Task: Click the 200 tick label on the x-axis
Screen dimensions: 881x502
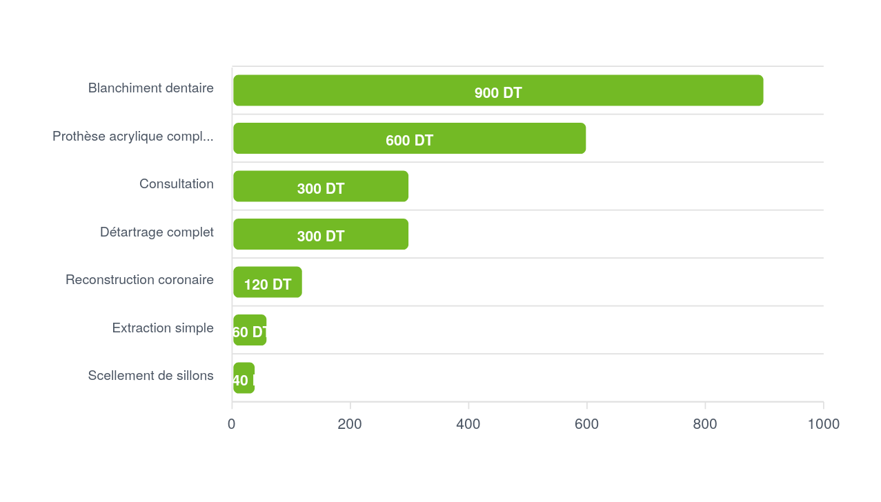Action: click(350, 424)
